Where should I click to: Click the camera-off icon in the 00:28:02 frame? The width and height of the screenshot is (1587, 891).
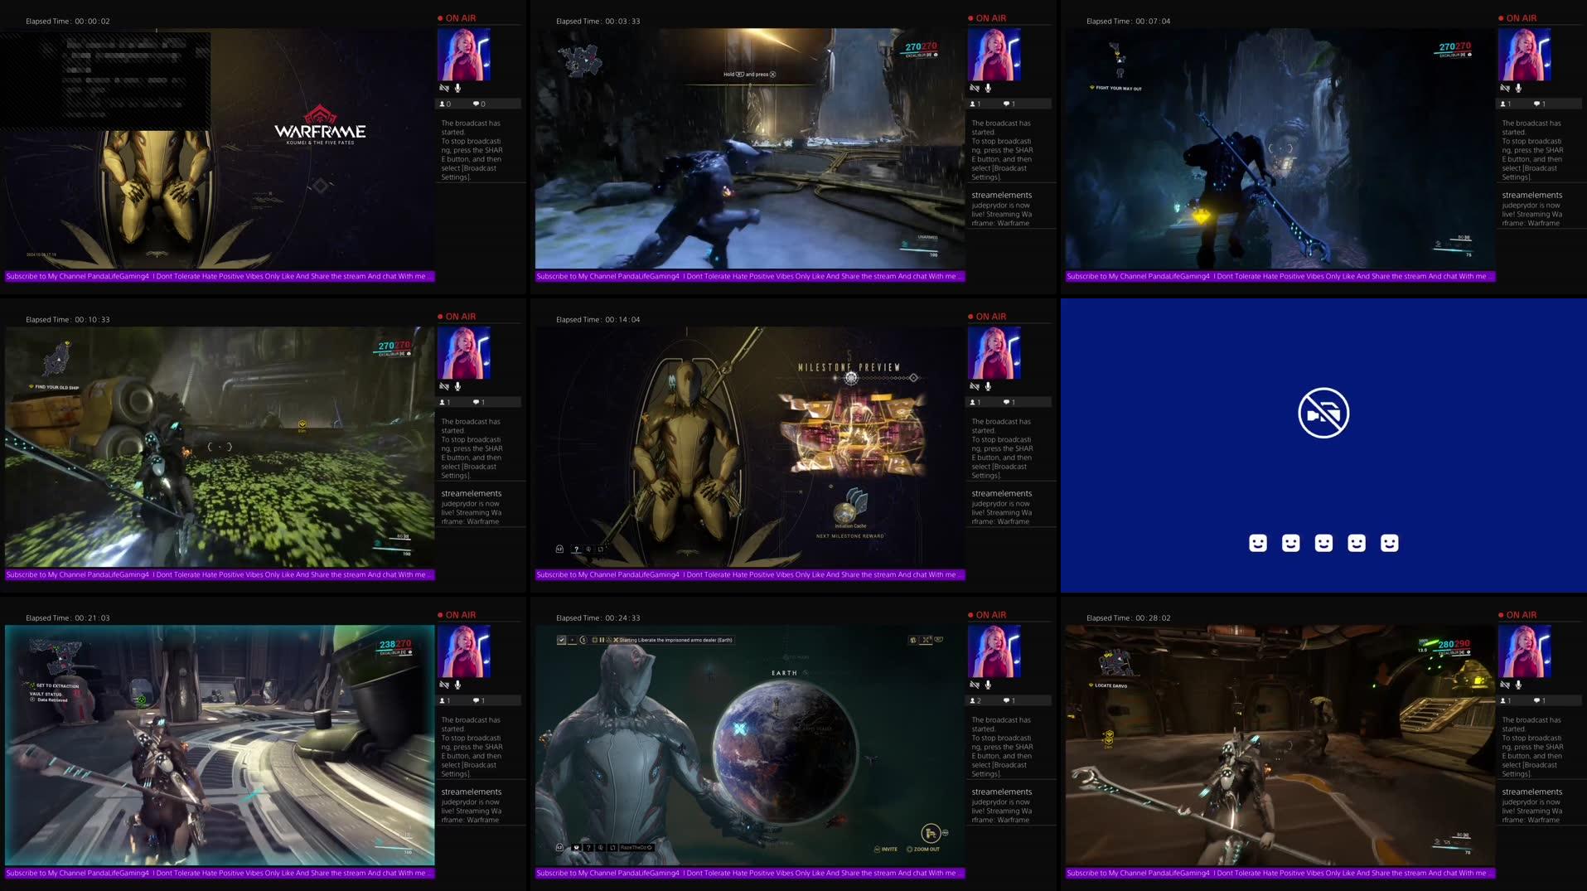pos(1505,685)
